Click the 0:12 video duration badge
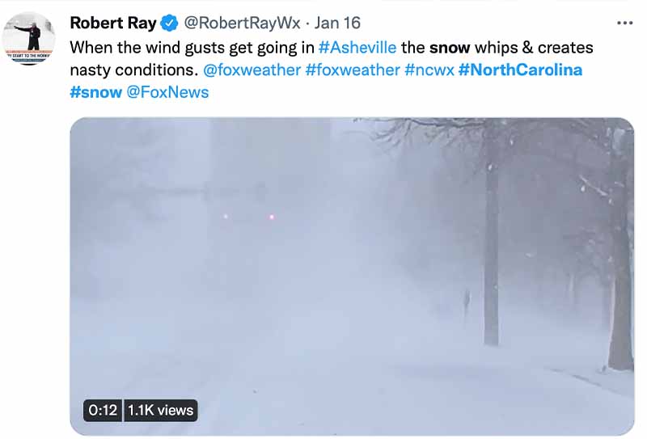 [x=103, y=411]
